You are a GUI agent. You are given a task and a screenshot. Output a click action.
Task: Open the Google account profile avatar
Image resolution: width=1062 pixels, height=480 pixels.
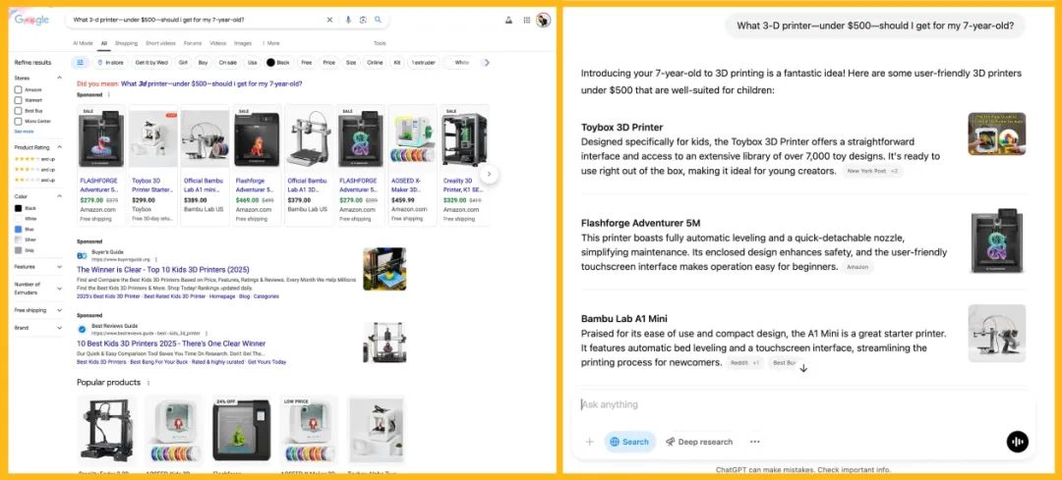coord(543,21)
